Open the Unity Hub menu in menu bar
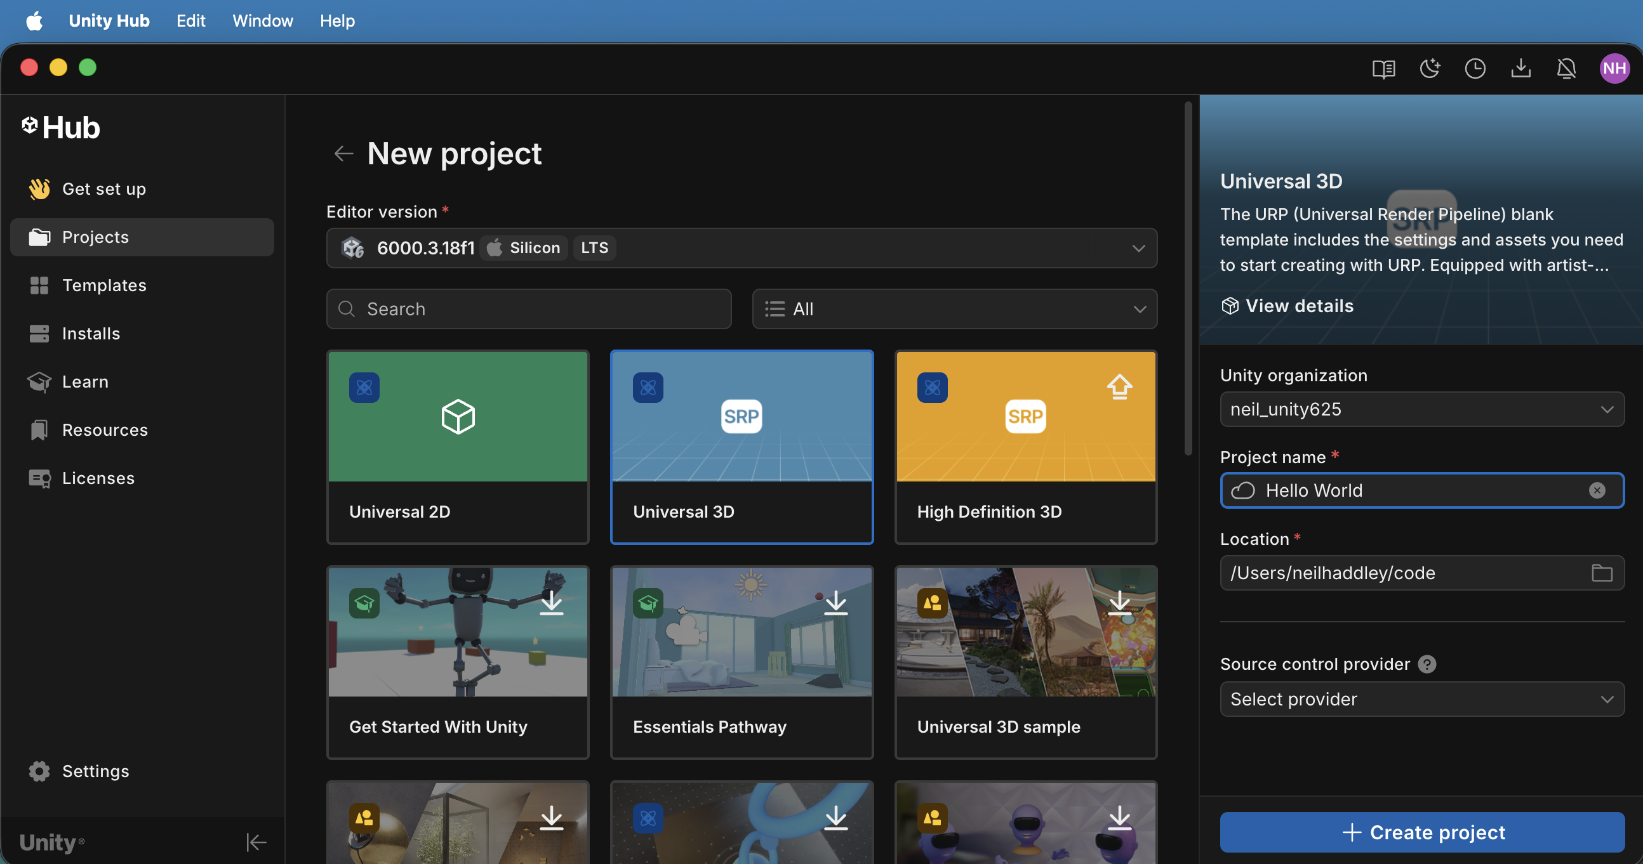The width and height of the screenshot is (1643, 864). tap(109, 20)
